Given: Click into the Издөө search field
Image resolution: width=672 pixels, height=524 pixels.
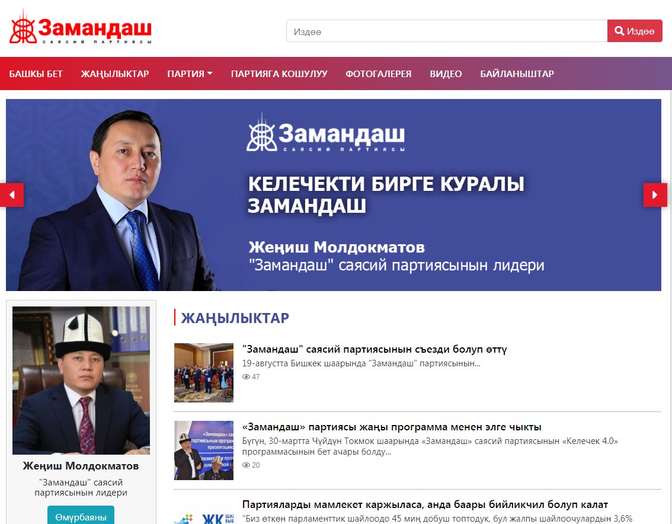Looking at the screenshot, I should pos(447,31).
